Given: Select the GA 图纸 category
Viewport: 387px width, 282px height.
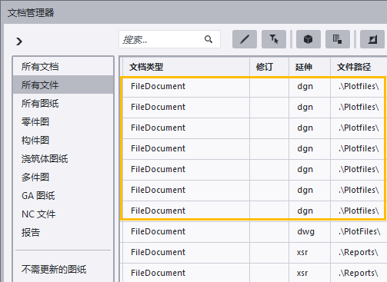Looking at the screenshot, I should [x=63, y=195].
